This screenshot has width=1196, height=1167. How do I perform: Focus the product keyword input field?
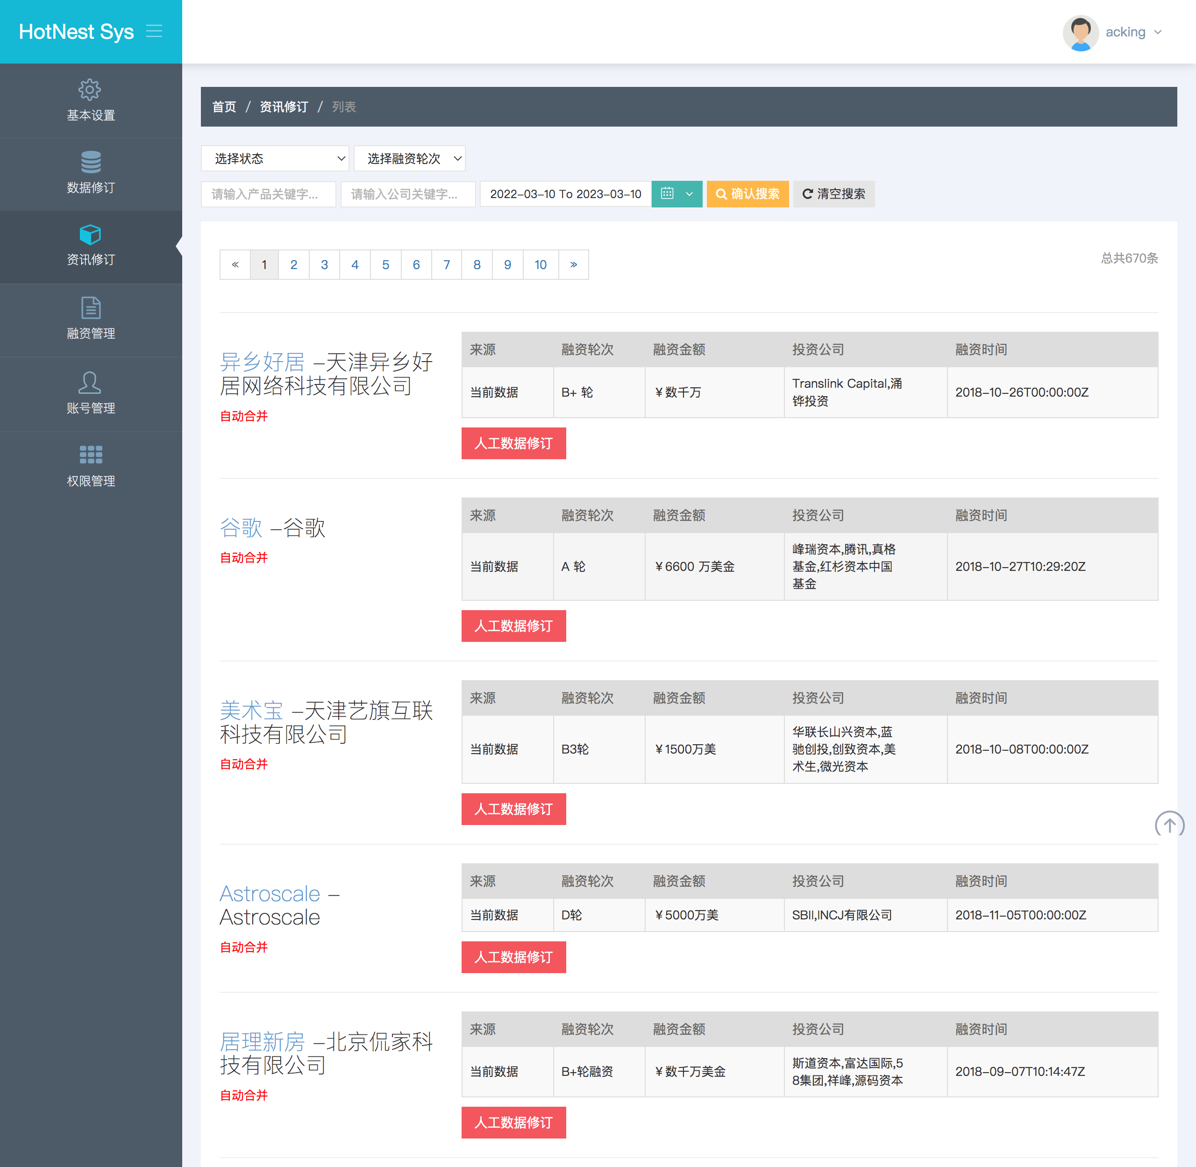(268, 194)
